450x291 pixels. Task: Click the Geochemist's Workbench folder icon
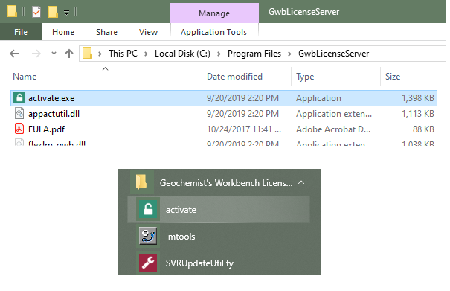[142, 182]
